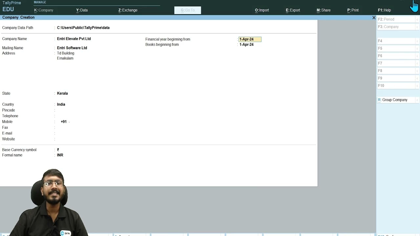Click the Telephone label

pos(10,116)
